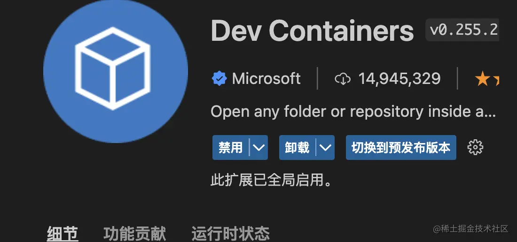Click the 卸载 button

point(297,148)
